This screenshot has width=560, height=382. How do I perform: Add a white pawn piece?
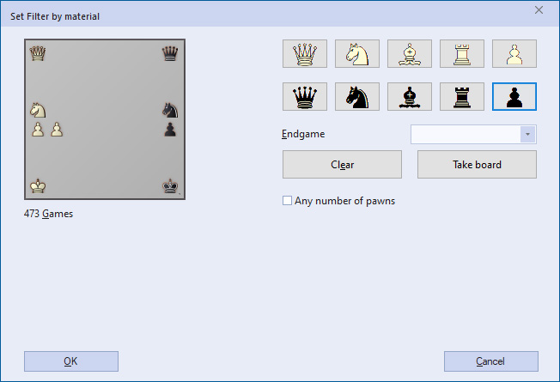point(514,53)
